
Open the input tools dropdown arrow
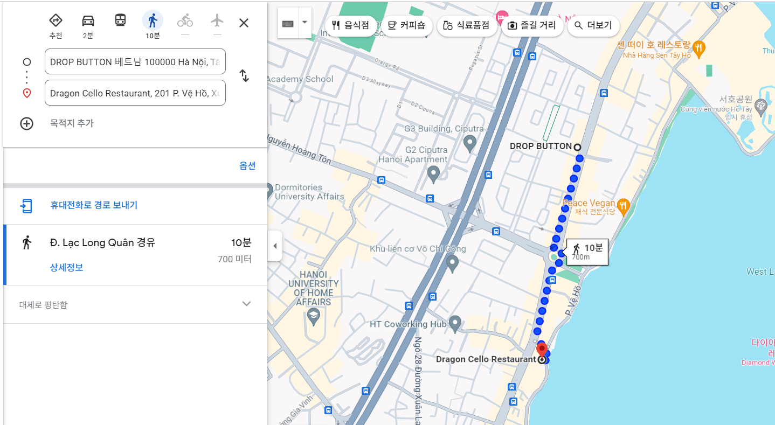click(305, 23)
